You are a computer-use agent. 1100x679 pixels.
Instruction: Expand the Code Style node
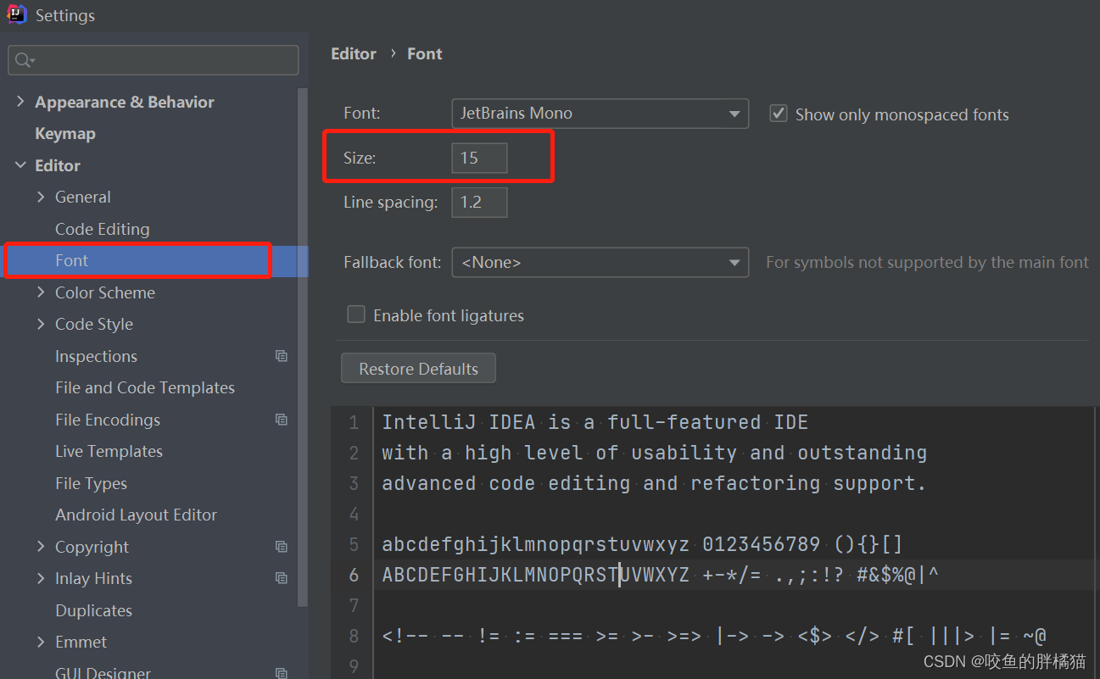(41, 324)
